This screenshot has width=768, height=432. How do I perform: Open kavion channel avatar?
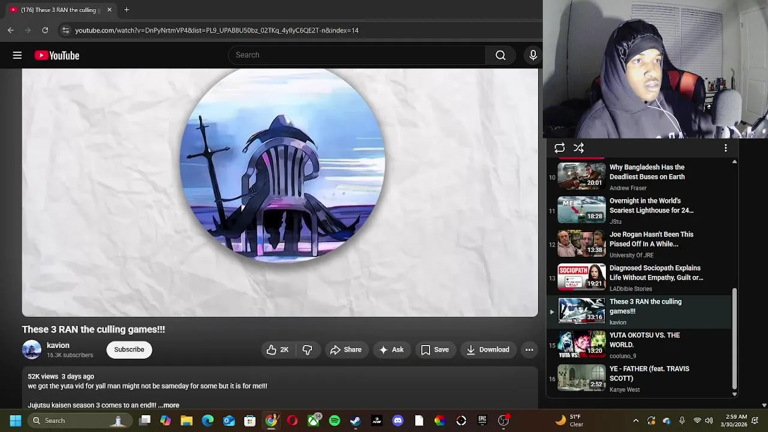32,350
